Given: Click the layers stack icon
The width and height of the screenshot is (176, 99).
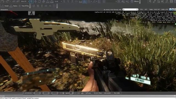Looking at the screenshot, I should (x=132, y=1).
